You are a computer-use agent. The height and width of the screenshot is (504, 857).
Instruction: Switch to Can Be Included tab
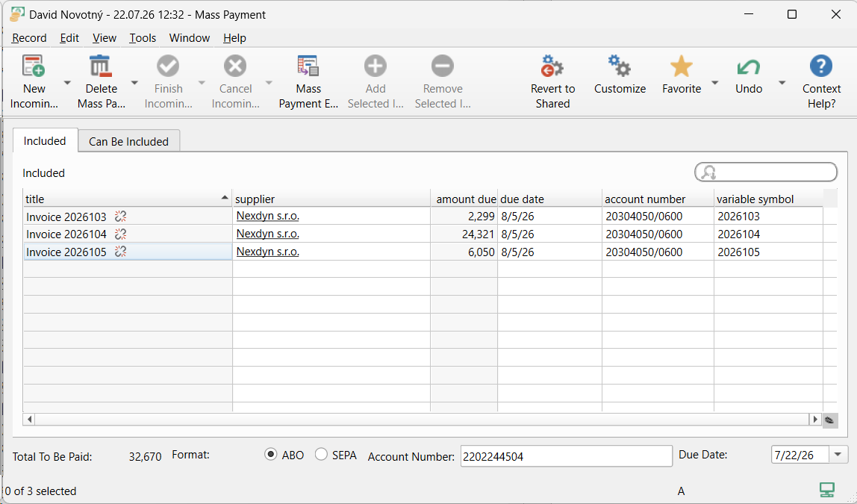coord(128,141)
